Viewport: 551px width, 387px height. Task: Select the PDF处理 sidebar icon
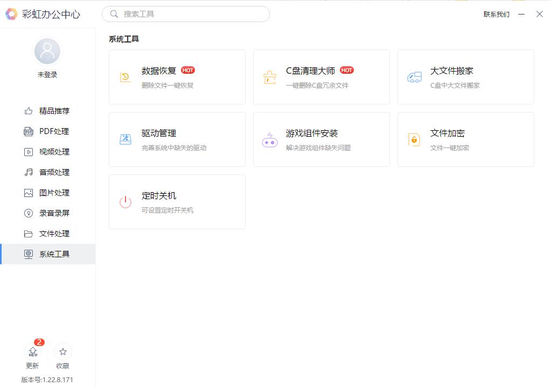pos(47,131)
